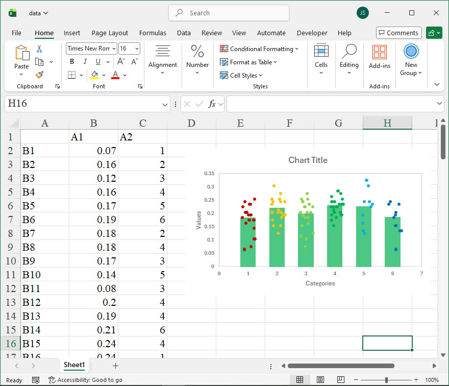Switch to Page Break Preview view
449x386 pixels.
coord(340,380)
